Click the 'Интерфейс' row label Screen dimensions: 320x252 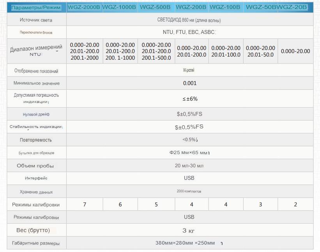tap(36, 178)
